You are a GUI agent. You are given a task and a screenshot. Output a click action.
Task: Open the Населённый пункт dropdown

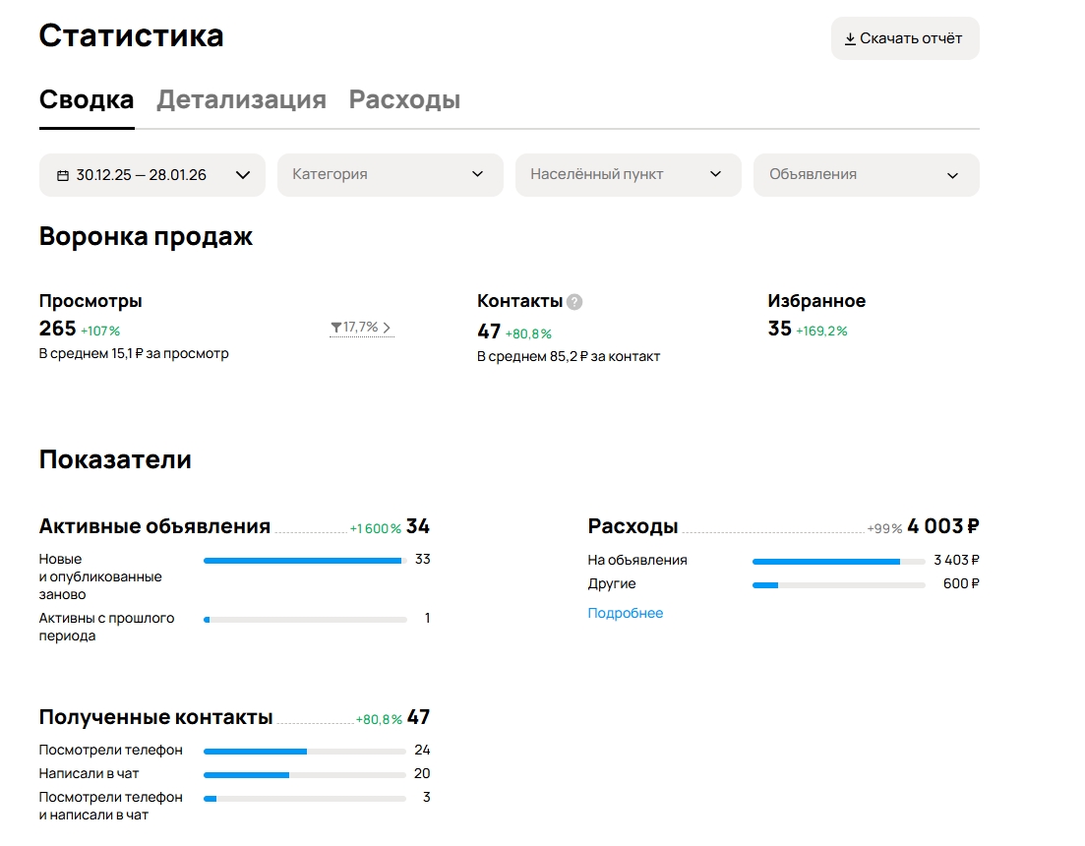click(x=628, y=175)
